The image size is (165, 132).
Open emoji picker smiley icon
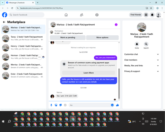click(112, 105)
